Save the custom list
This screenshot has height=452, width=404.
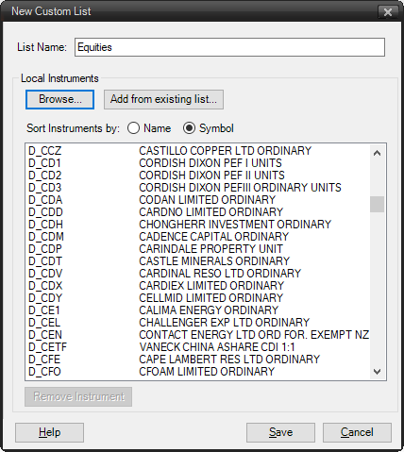(280, 432)
